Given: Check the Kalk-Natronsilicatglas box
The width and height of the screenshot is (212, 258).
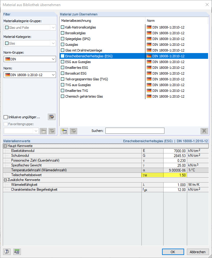Looking at the screenshot, I should (x=62, y=27).
